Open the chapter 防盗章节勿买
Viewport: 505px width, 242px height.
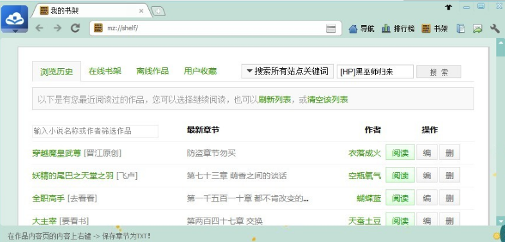click(x=211, y=153)
